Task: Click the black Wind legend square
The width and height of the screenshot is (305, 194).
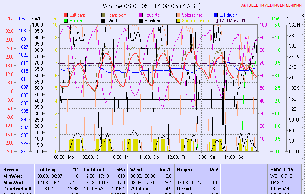Action: 104,21
